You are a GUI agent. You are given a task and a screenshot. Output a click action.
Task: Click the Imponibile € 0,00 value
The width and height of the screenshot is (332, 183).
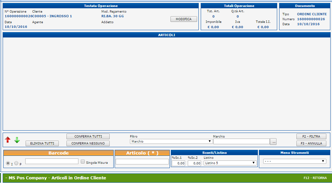[x=213, y=27]
